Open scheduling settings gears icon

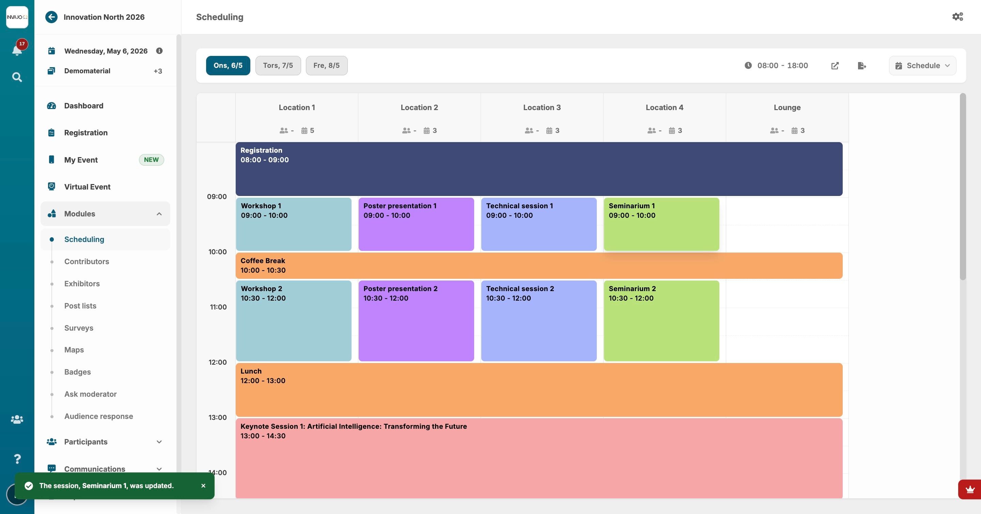pyautogui.click(x=957, y=17)
